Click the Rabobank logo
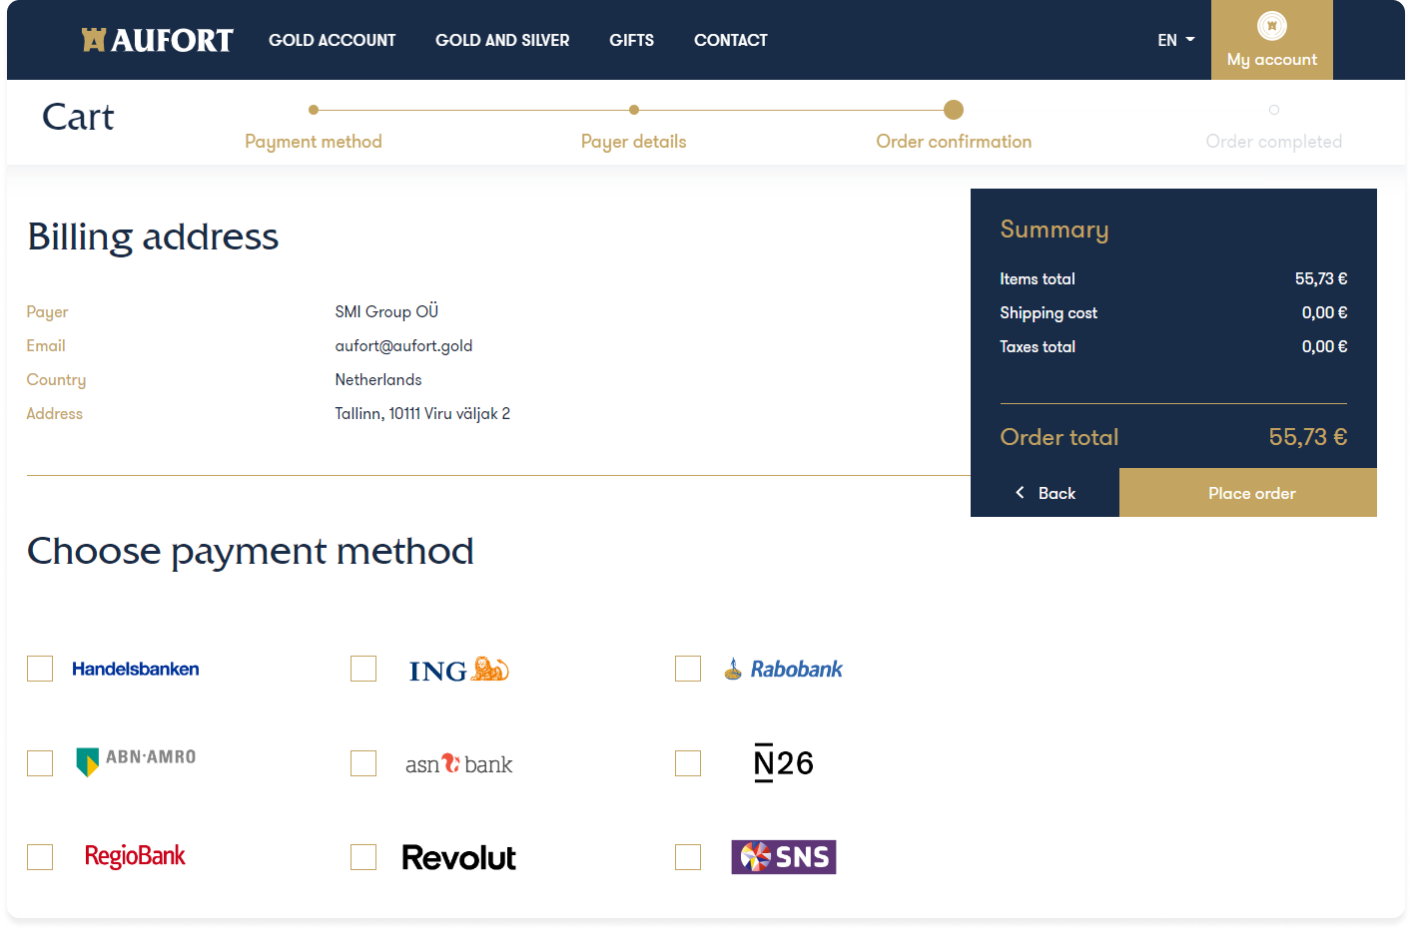 pyautogui.click(x=784, y=670)
